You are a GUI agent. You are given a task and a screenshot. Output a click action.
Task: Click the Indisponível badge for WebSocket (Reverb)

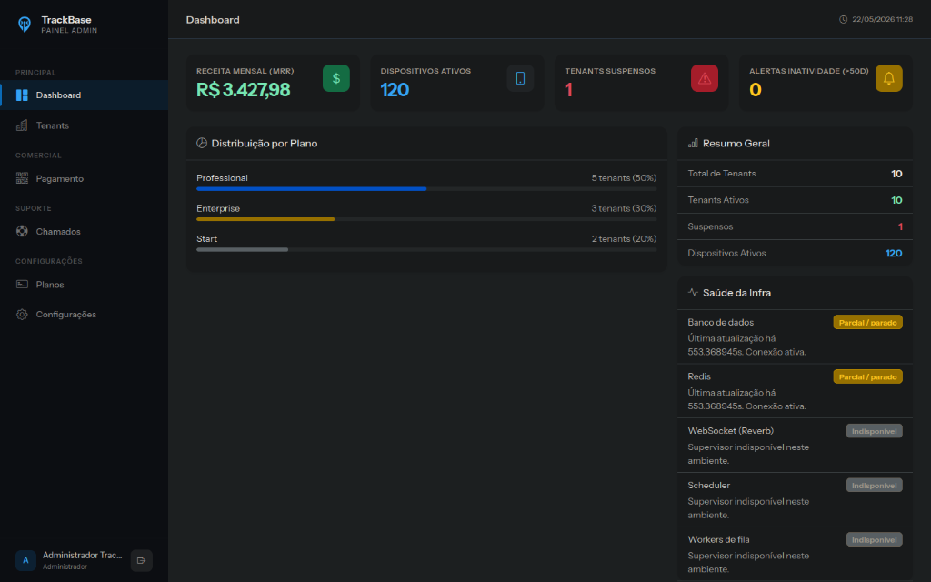(x=874, y=430)
